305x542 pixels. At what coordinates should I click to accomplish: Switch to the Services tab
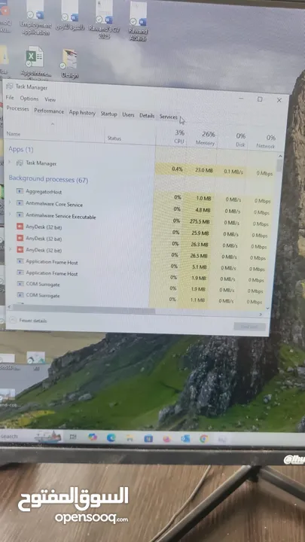pyautogui.click(x=168, y=117)
